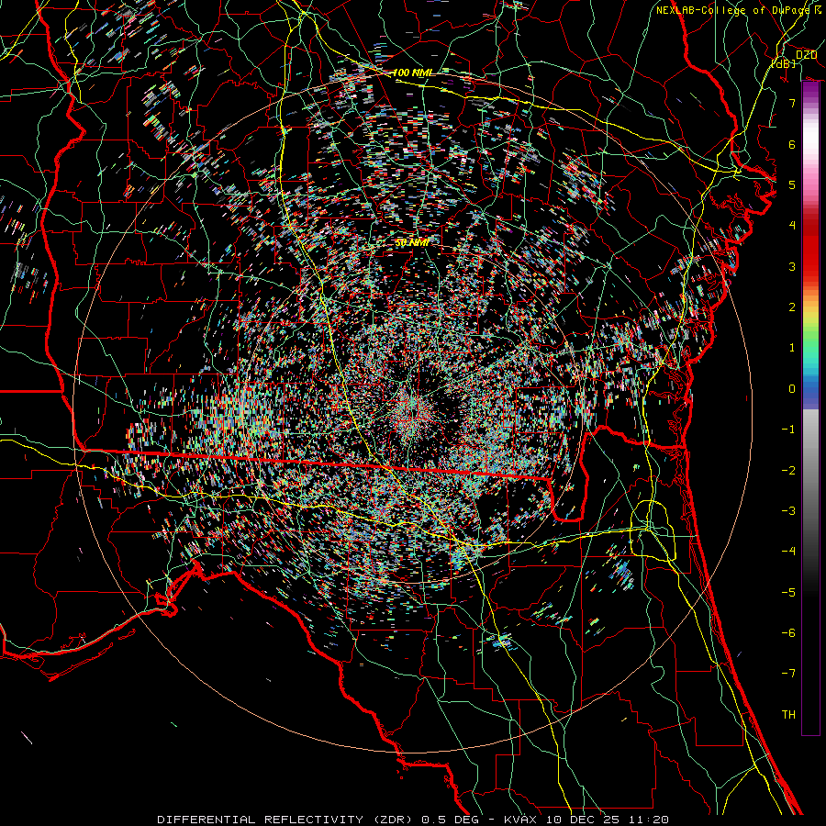Click the -5 value on the dB scale
Viewport: 826px width, 826px height.
click(x=788, y=593)
